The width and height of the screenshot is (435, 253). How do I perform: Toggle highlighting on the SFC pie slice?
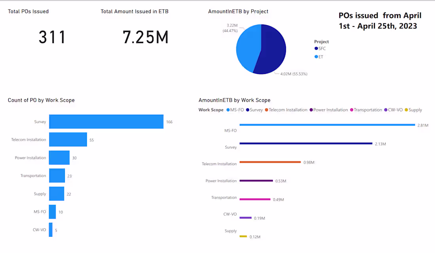pos(273,47)
